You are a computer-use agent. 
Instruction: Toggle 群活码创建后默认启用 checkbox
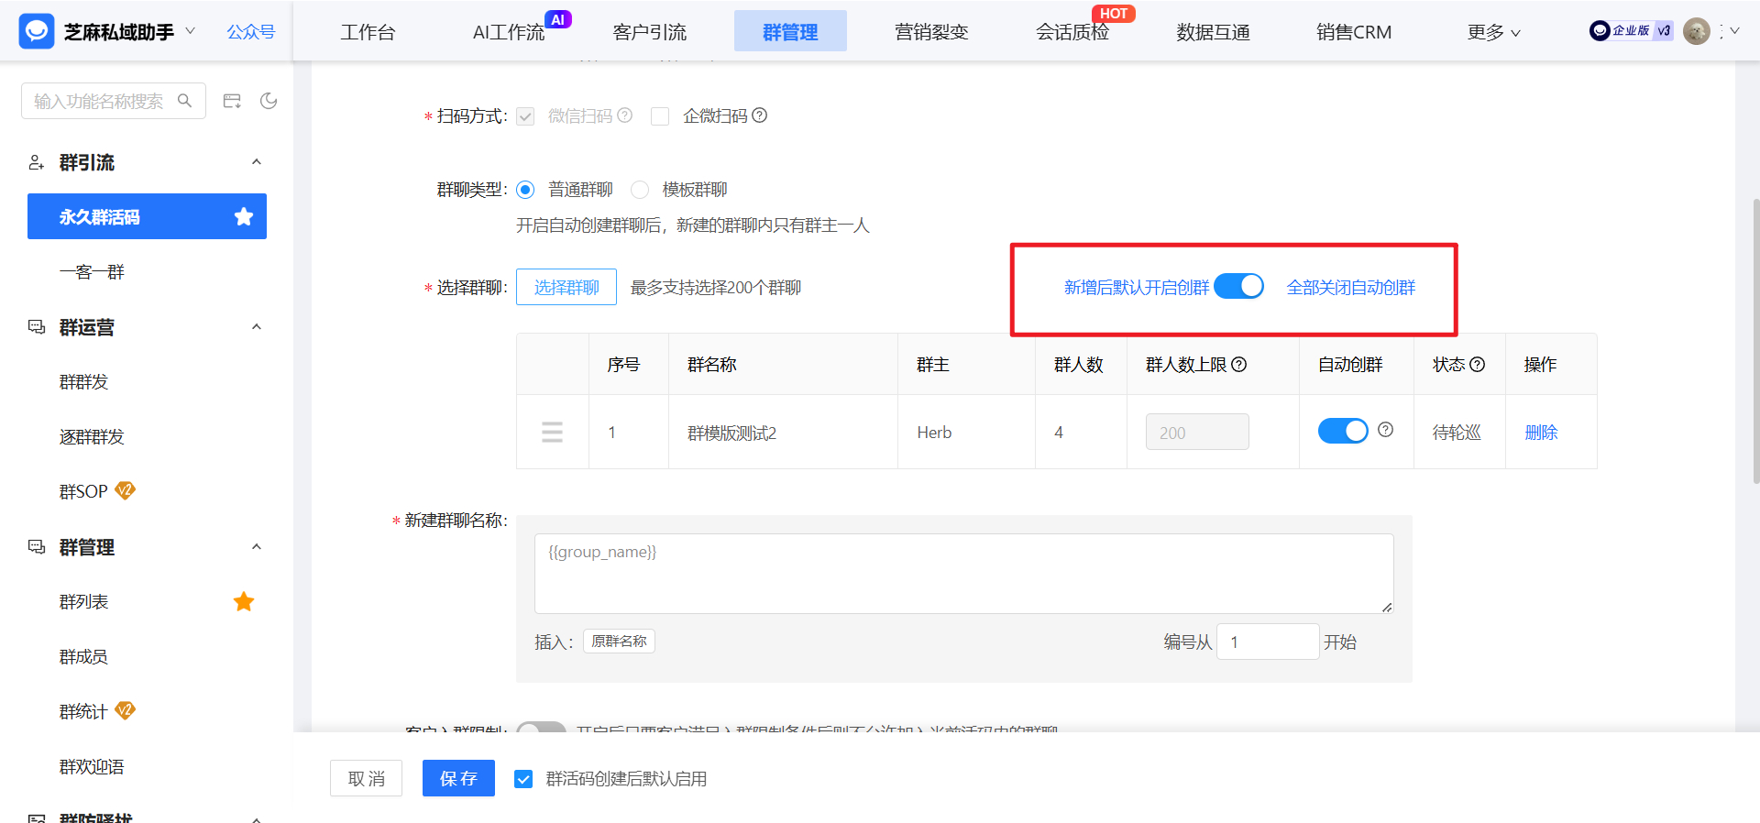(x=523, y=779)
